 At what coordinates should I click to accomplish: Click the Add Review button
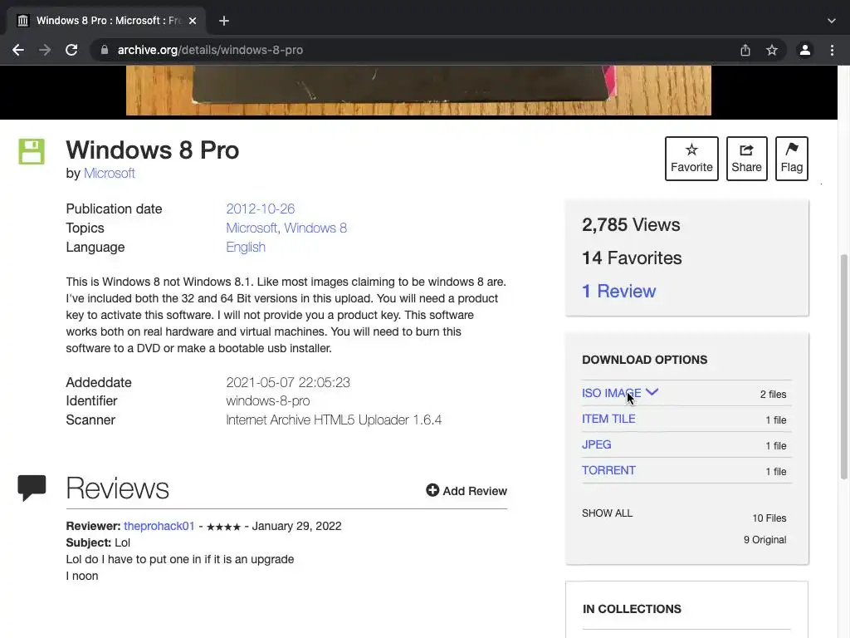click(x=467, y=491)
